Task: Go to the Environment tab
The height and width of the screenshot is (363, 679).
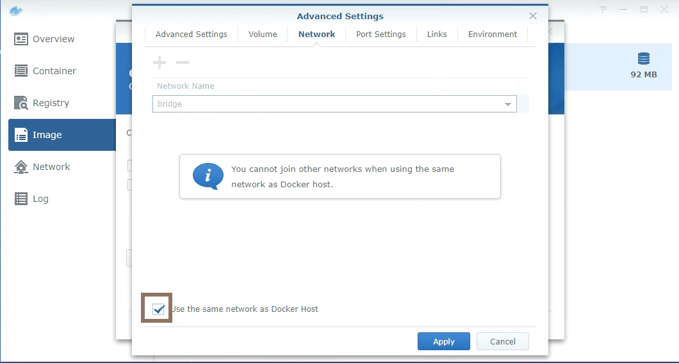Action: pos(492,35)
